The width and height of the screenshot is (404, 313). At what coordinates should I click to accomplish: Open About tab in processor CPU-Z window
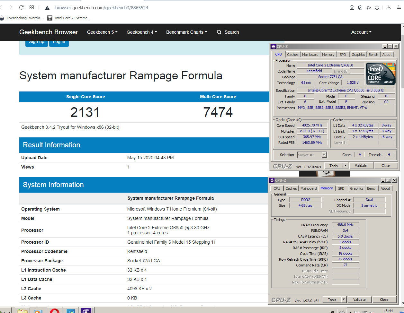pos(387,55)
